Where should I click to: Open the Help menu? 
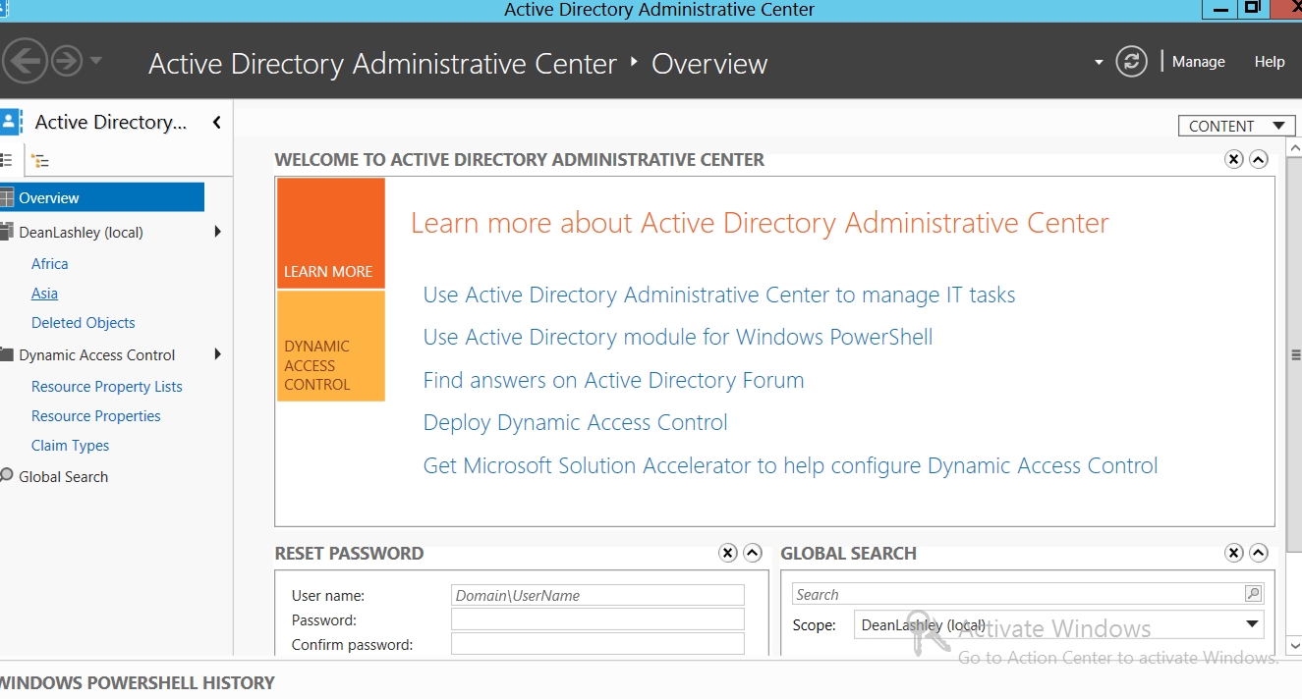1269,62
